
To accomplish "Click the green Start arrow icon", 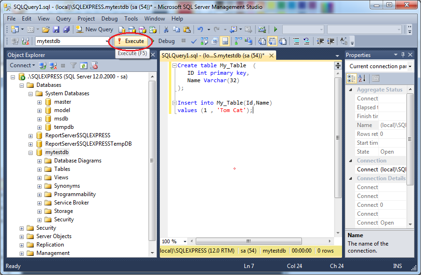I will coord(276,29).
